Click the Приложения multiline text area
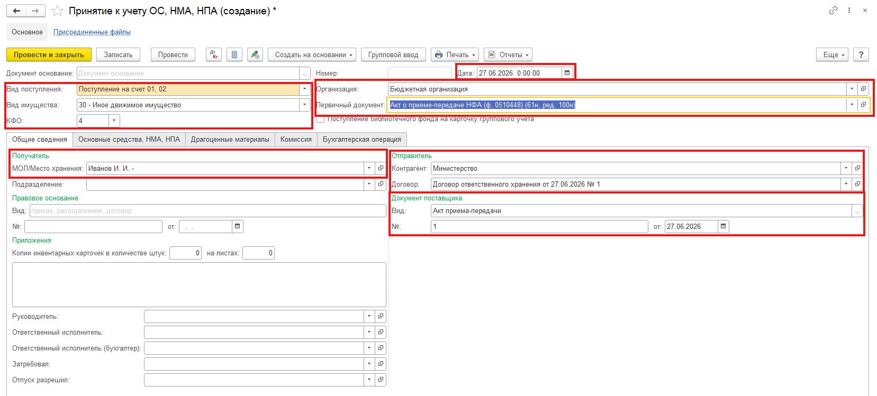Image resolution: width=877 pixels, height=396 pixels. [x=199, y=284]
